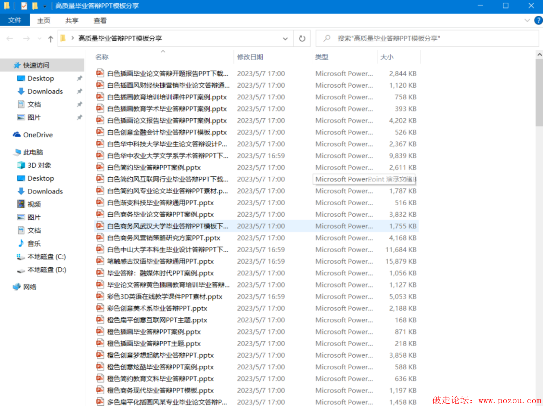The image size is (543, 406).
Task: Switch to the 查看 ribbon tab
Action: tap(100, 21)
